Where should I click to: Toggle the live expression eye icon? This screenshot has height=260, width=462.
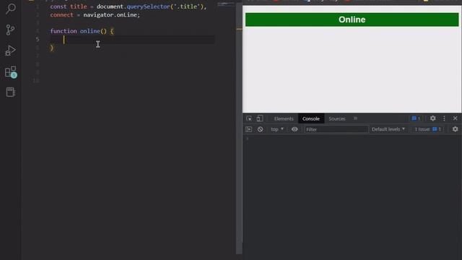pyautogui.click(x=295, y=129)
